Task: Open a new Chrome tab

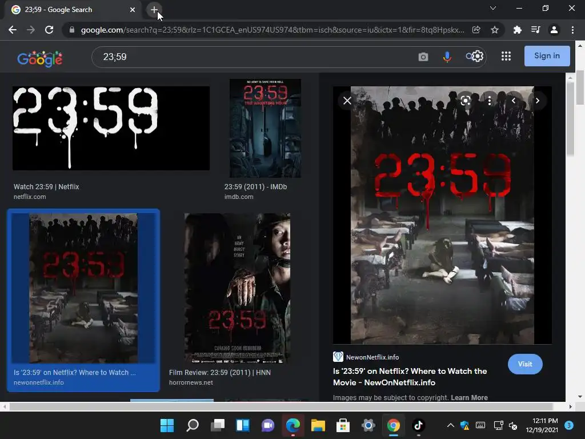Action: coord(154,10)
